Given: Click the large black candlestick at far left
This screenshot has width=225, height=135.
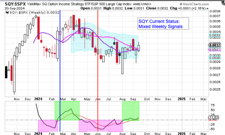Looking at the screenshot, I should [6, 72].
